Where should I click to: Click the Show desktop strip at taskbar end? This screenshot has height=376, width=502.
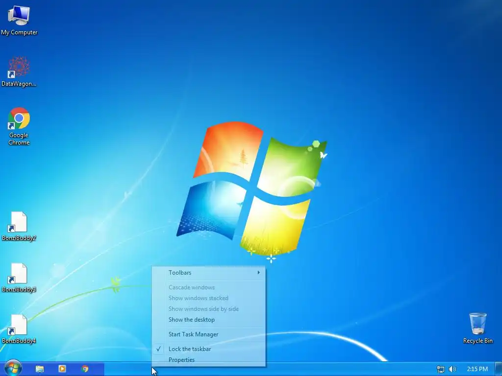pos(499,369)
